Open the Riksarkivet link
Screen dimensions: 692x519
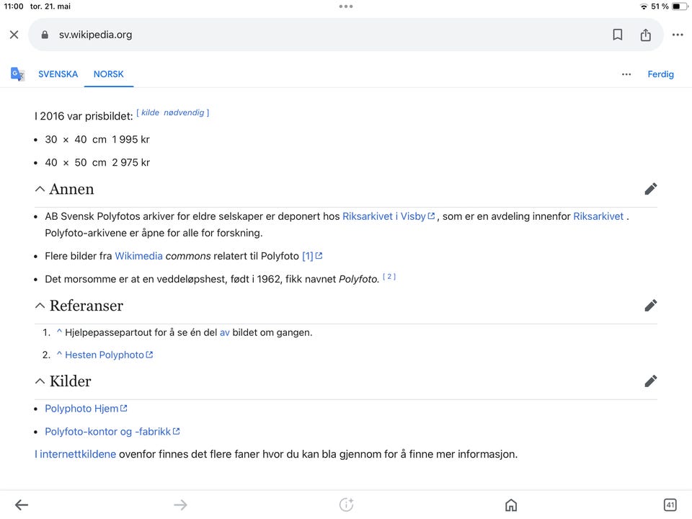click(x=598, y=216)
